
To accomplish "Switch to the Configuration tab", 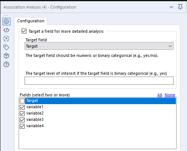I will point(31,21).
